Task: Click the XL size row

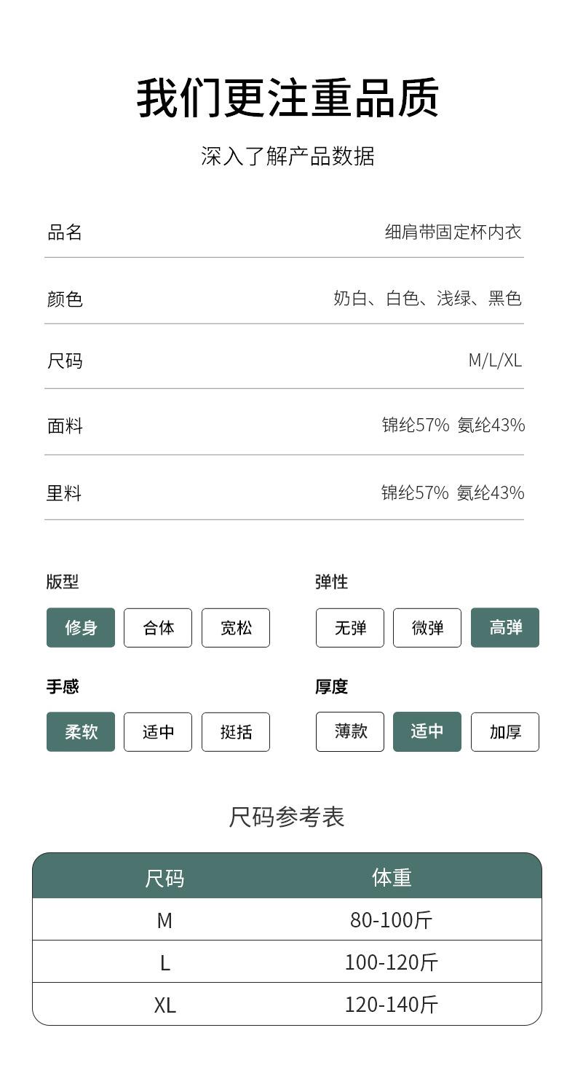Action: tap(287, 1005)
